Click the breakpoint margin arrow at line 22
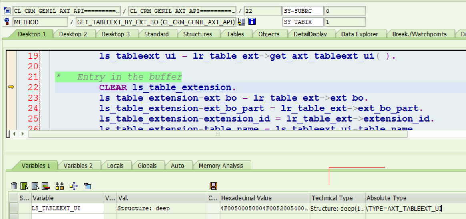The width and height of the screenshot is (466, 219). (x=11, y=87)
